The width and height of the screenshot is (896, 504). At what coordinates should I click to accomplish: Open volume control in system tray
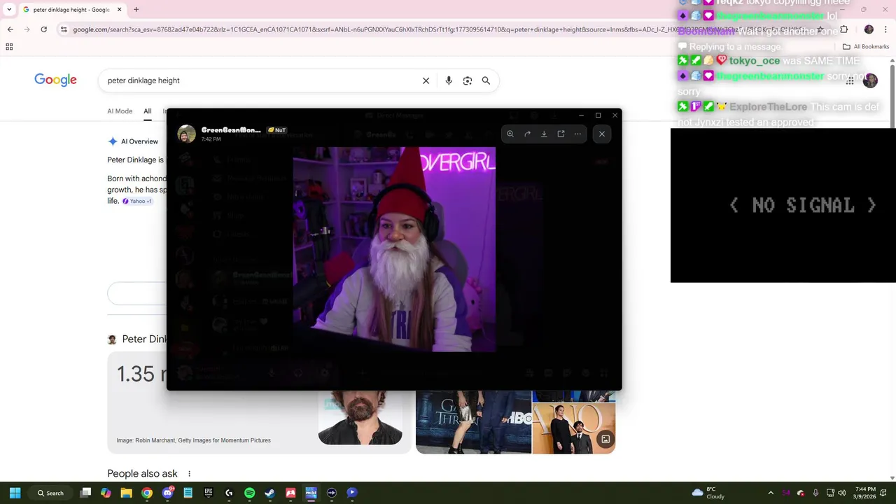tap(841, 493)
